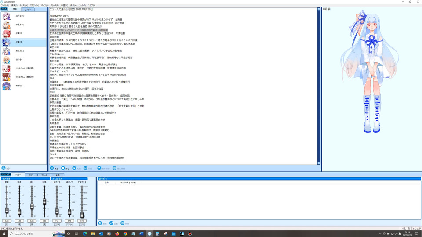Click the テレ朝 News line
Screen dimensions: 422x237
[x=57, y=54]
